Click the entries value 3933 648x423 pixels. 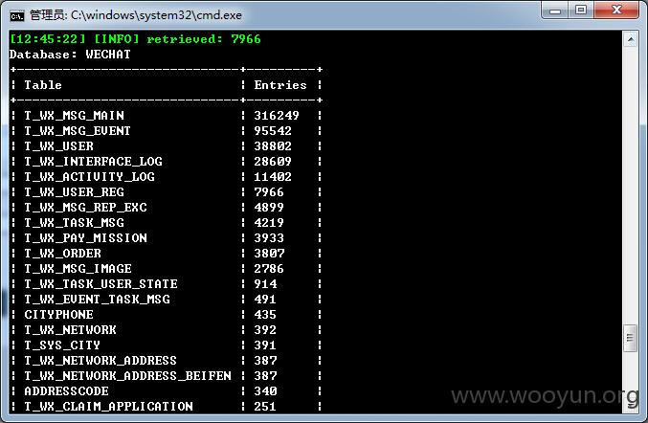click(269, 238)
